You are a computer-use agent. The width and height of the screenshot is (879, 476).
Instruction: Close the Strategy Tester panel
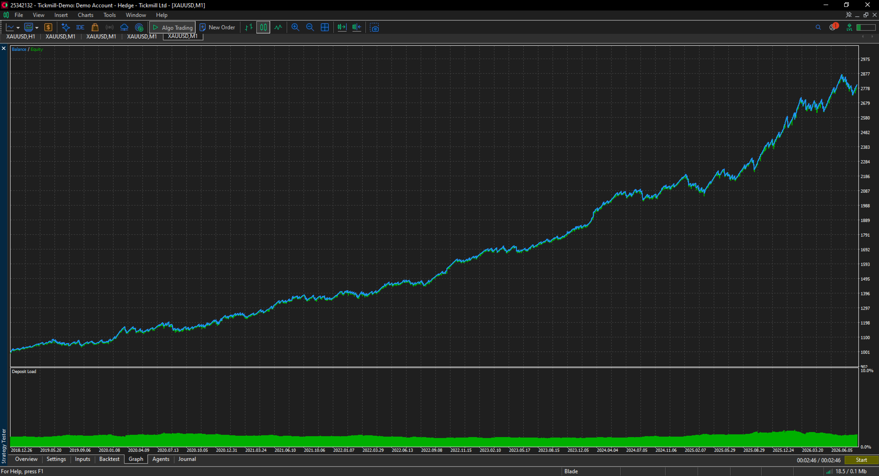click(x=4, y=49)
